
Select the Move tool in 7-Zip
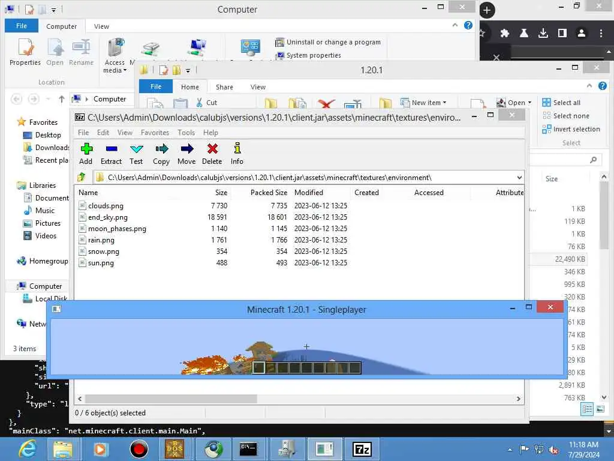point(186,154)
